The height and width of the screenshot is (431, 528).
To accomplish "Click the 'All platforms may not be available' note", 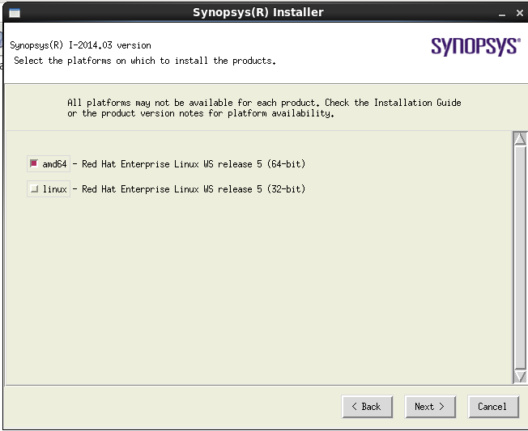I will (x=264, y=108).
